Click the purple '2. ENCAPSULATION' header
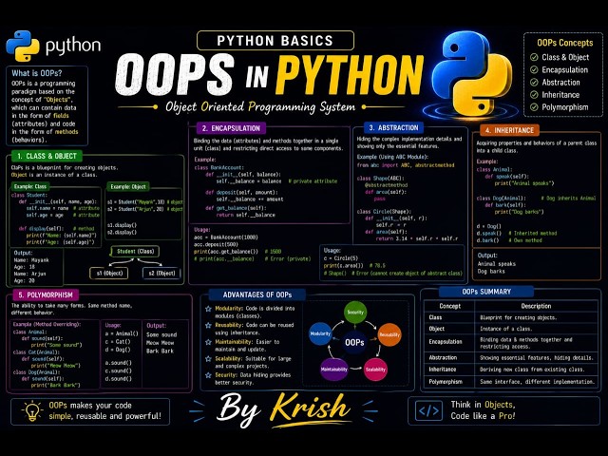The width and height of the screenshot is (608, 456). [x=231, y=128]
